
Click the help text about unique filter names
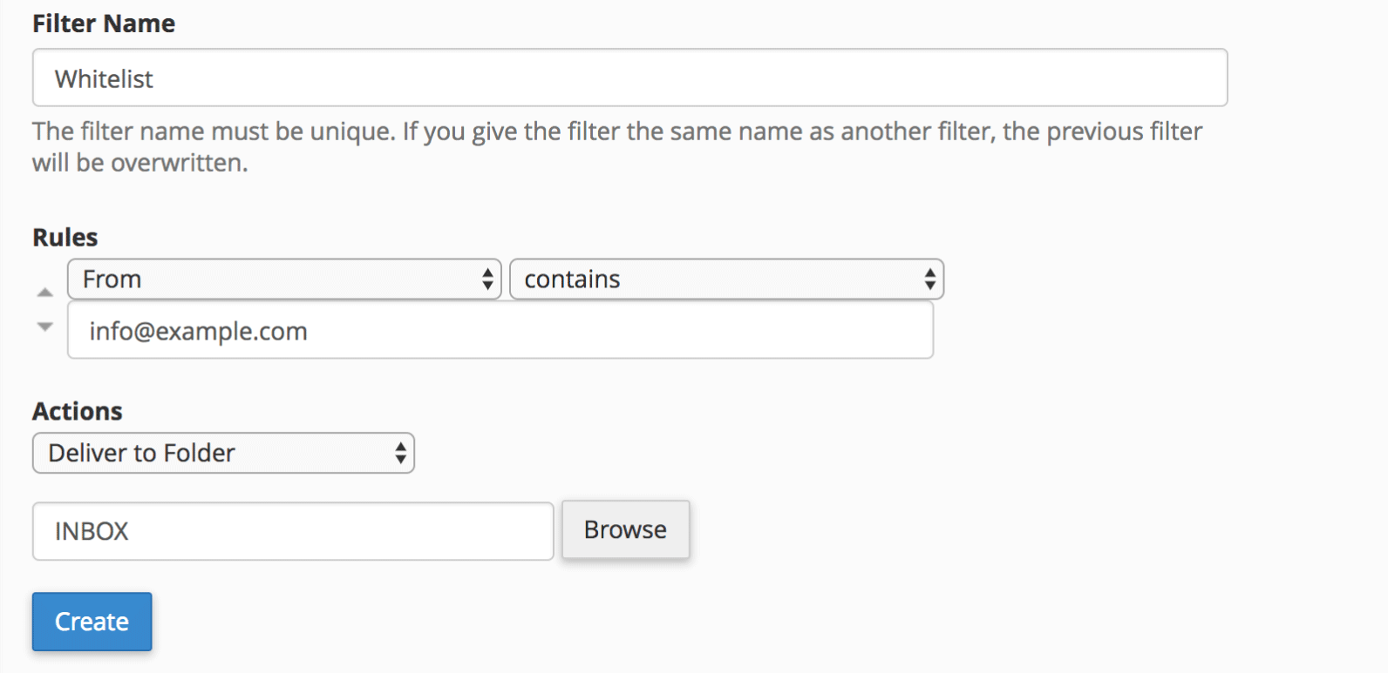tap(616, 131)
